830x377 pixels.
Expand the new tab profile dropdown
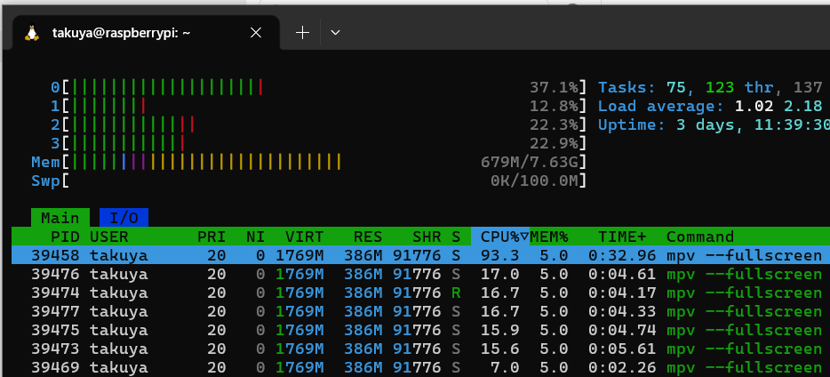click(334, 33)
